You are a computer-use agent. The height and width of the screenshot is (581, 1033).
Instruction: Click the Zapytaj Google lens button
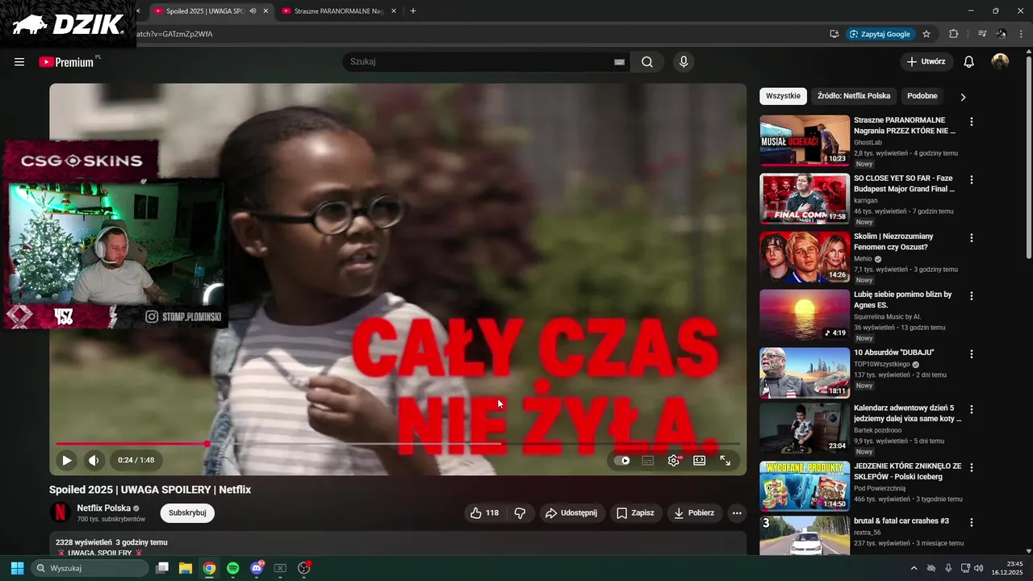click(880, 34)
